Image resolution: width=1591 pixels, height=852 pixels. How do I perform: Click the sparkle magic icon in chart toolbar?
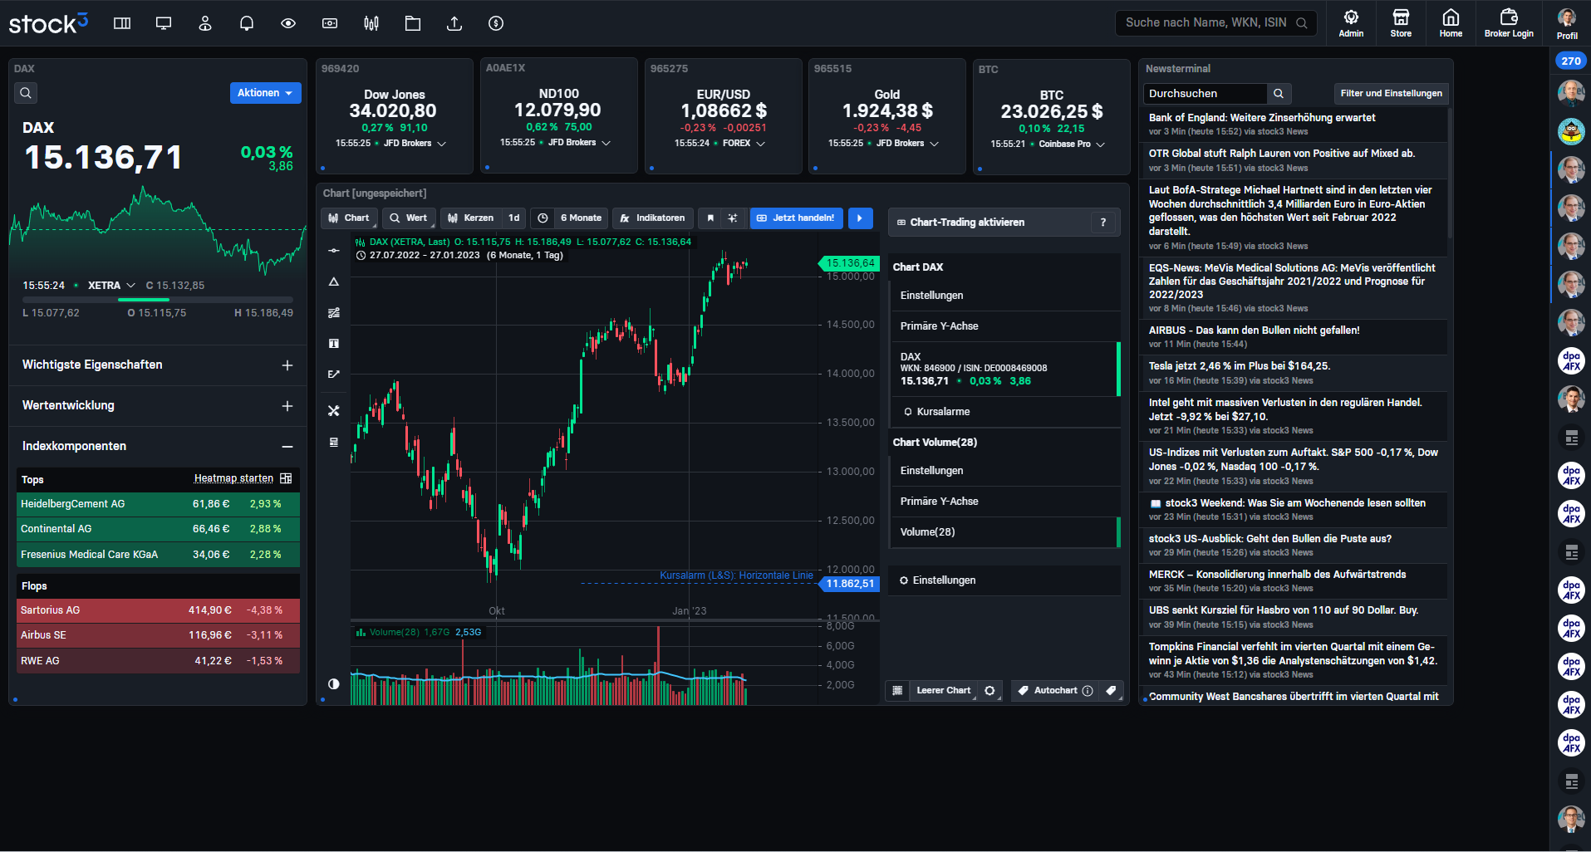click(733, 218)
